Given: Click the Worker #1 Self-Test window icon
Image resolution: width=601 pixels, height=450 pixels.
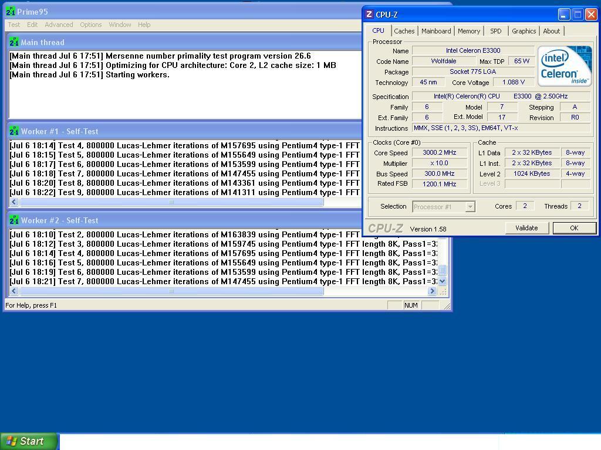Looking at the screenshot, I should click(x=14, y=131).
